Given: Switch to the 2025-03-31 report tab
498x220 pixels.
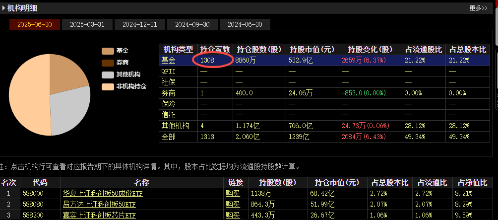Looking at the screenshot, I should (87, 24).
